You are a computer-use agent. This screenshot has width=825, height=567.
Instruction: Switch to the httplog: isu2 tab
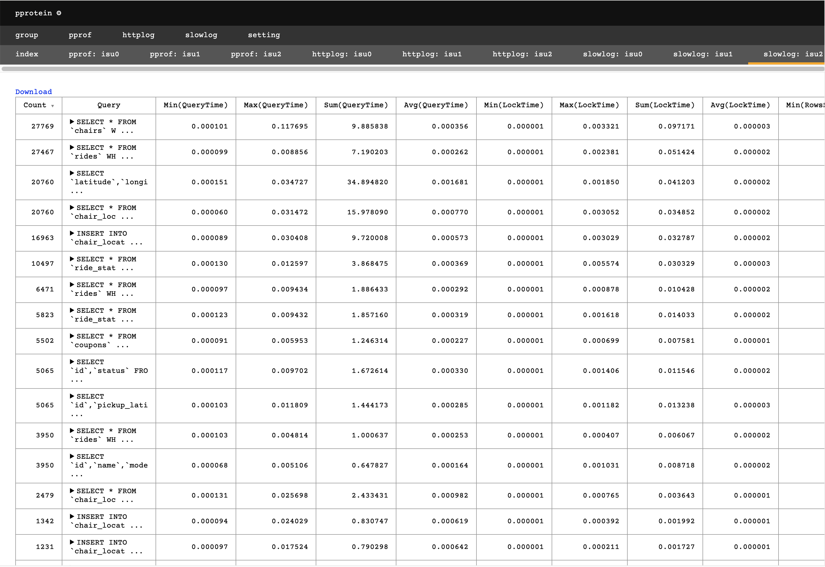[522, 54]
